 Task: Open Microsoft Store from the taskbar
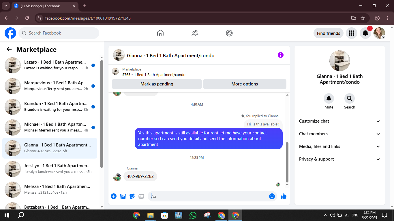164,215
